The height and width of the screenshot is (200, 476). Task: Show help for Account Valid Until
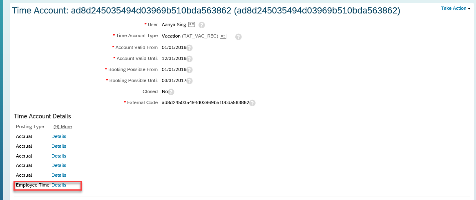point(190,59)
